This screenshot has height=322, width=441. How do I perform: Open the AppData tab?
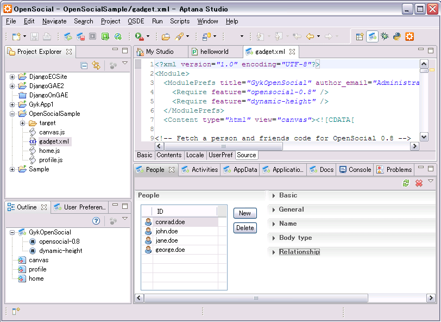(240, 170)
